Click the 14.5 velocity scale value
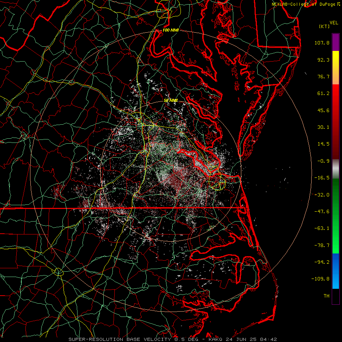 [323, 144]
